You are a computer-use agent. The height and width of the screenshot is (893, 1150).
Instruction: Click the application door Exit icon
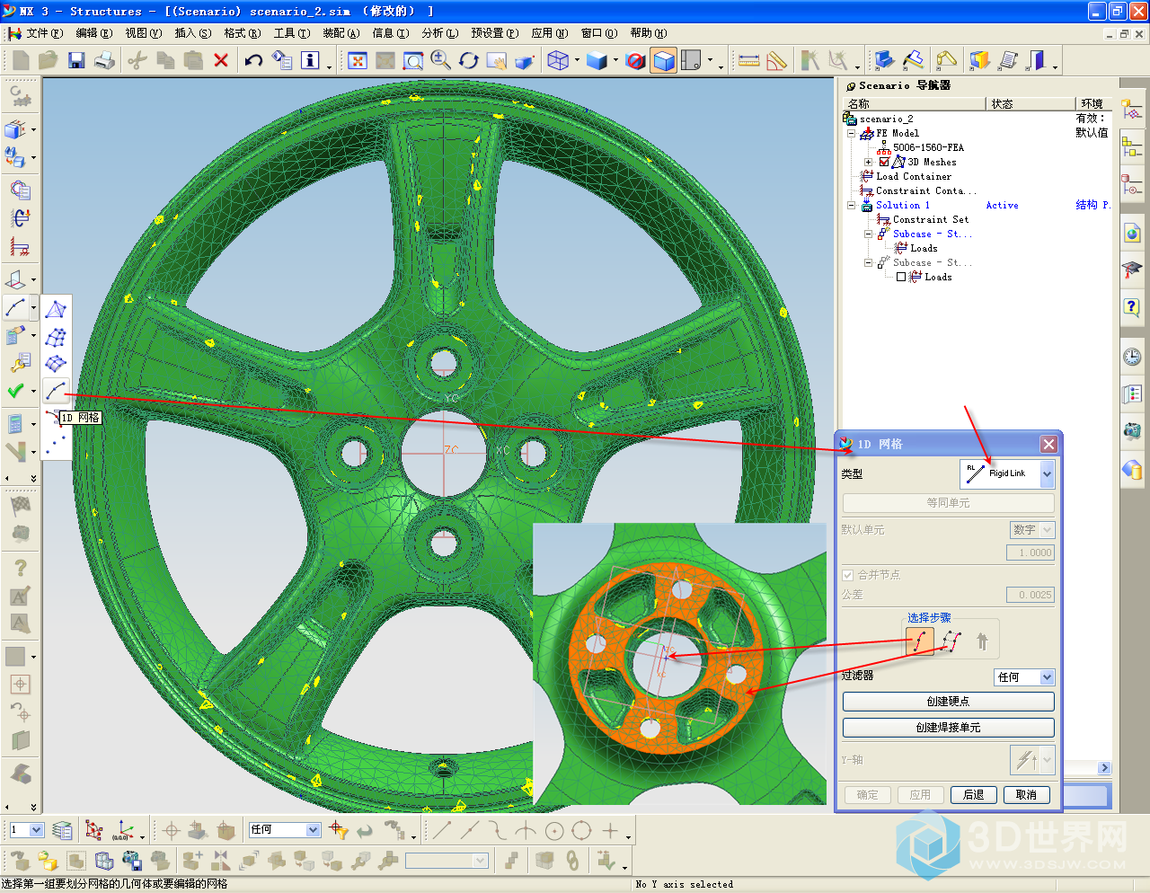click(x=1037, y=60)
